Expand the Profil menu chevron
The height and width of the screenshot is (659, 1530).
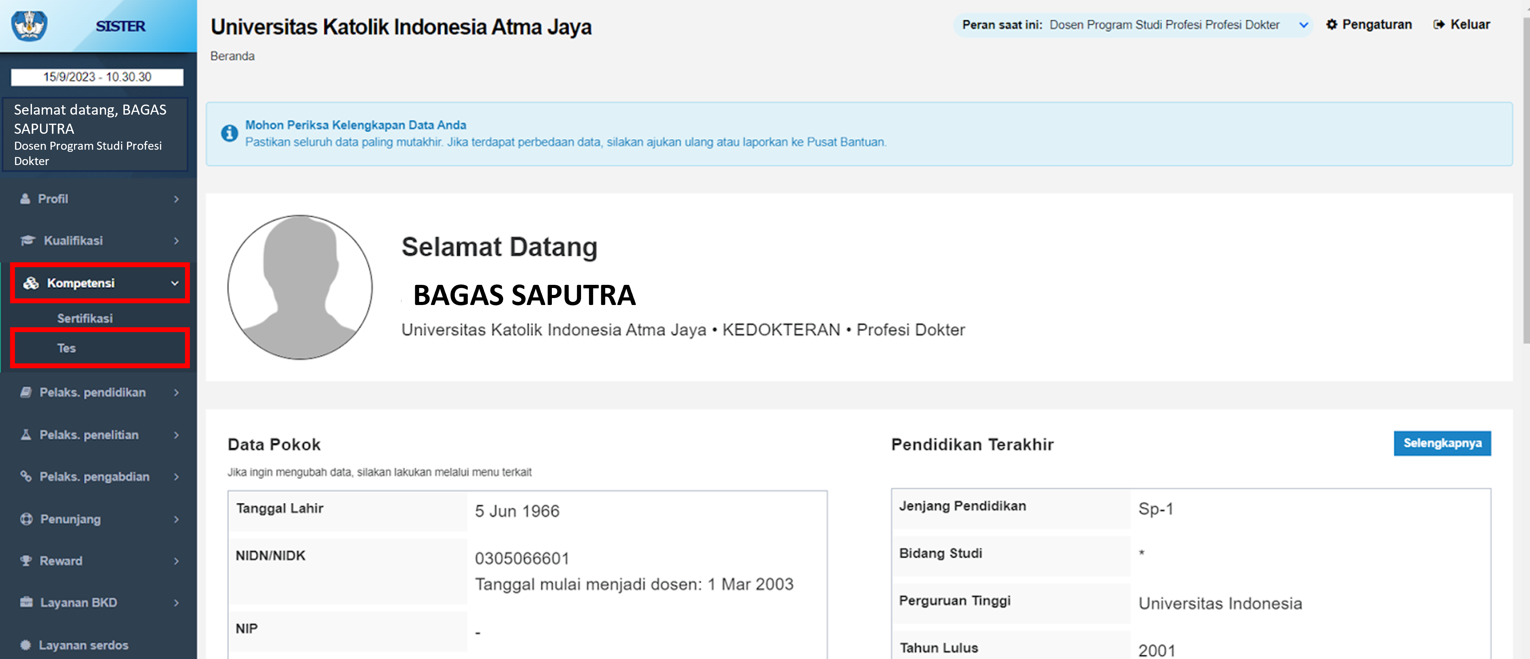(x=176, y=199)
